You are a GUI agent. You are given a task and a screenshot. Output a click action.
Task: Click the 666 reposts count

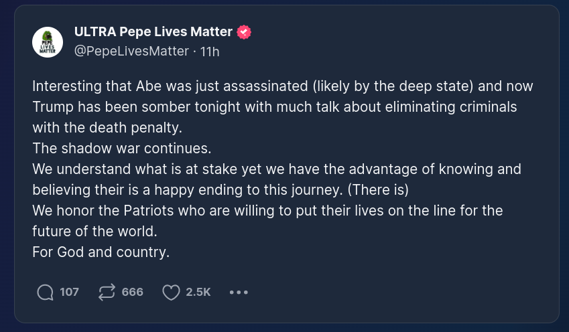click(x=132, y=292)
